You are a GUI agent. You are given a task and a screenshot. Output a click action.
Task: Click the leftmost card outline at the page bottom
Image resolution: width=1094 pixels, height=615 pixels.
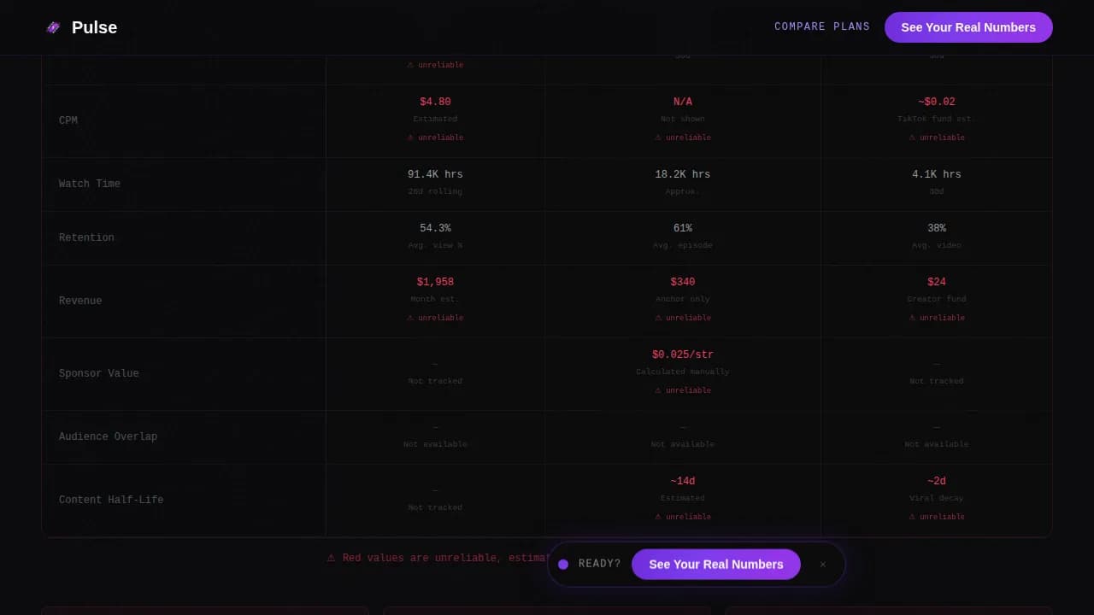(205, 610)
